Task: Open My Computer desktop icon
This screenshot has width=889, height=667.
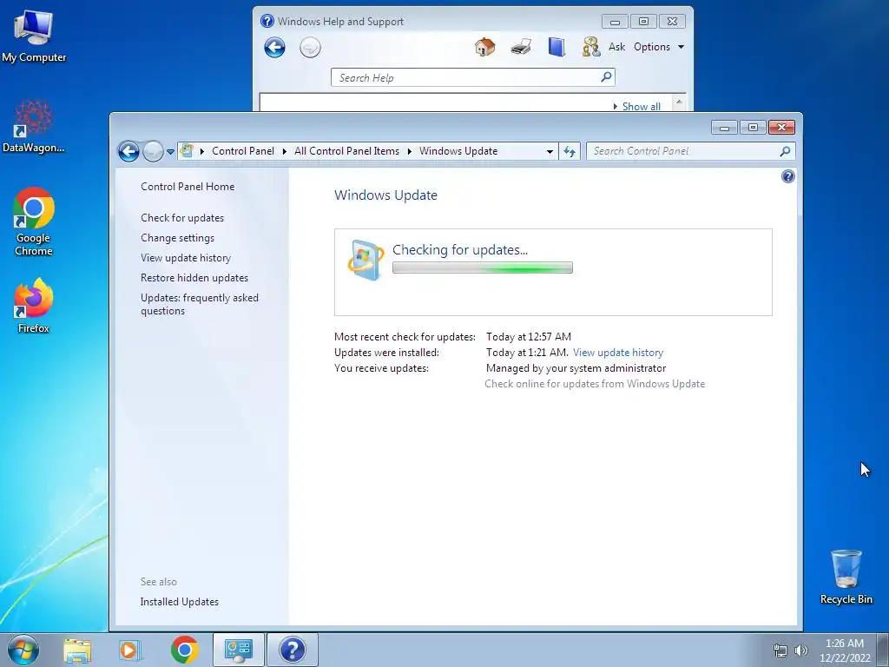Action: tap(34, 36)
